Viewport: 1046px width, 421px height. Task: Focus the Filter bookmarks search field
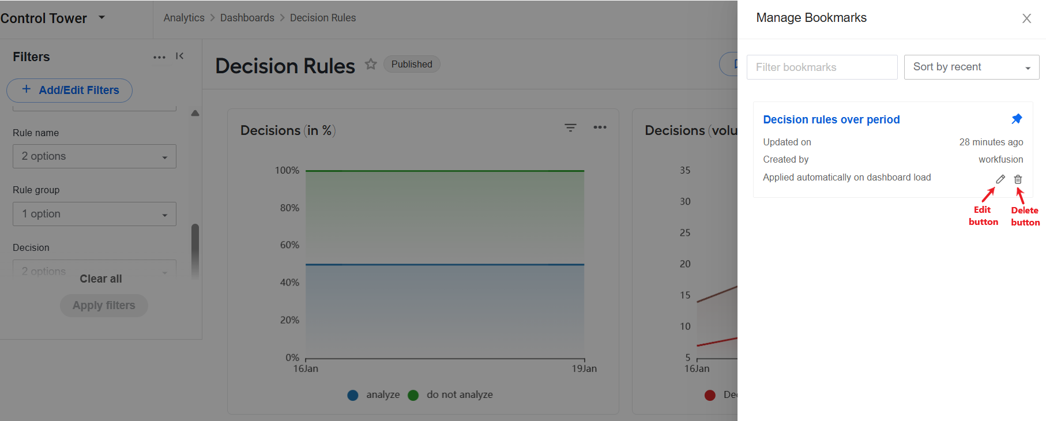point(822,67)
